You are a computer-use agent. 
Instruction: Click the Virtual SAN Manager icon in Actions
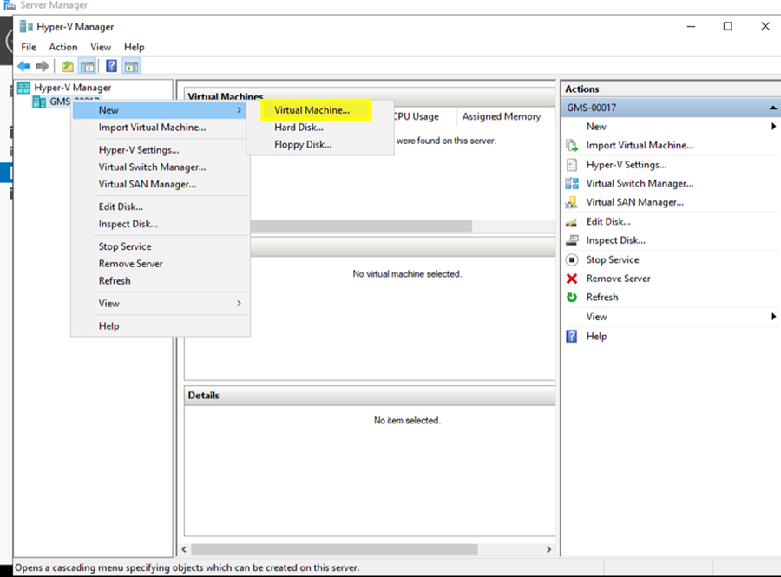click(x=572, y=202)
